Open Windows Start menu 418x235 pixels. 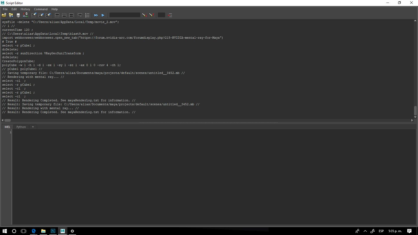click(x=4, y=231)
